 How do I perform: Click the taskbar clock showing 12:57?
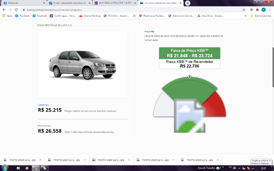[x=263, y=168]
